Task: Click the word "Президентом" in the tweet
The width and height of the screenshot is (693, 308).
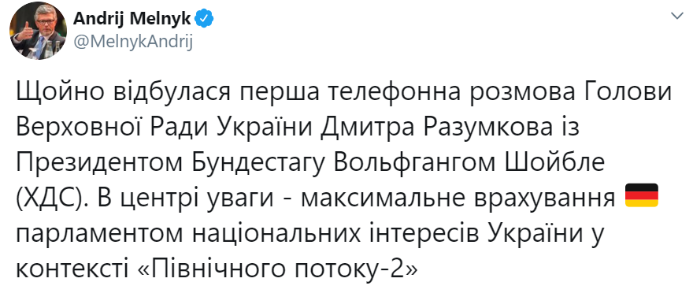Action: point(99,164)
